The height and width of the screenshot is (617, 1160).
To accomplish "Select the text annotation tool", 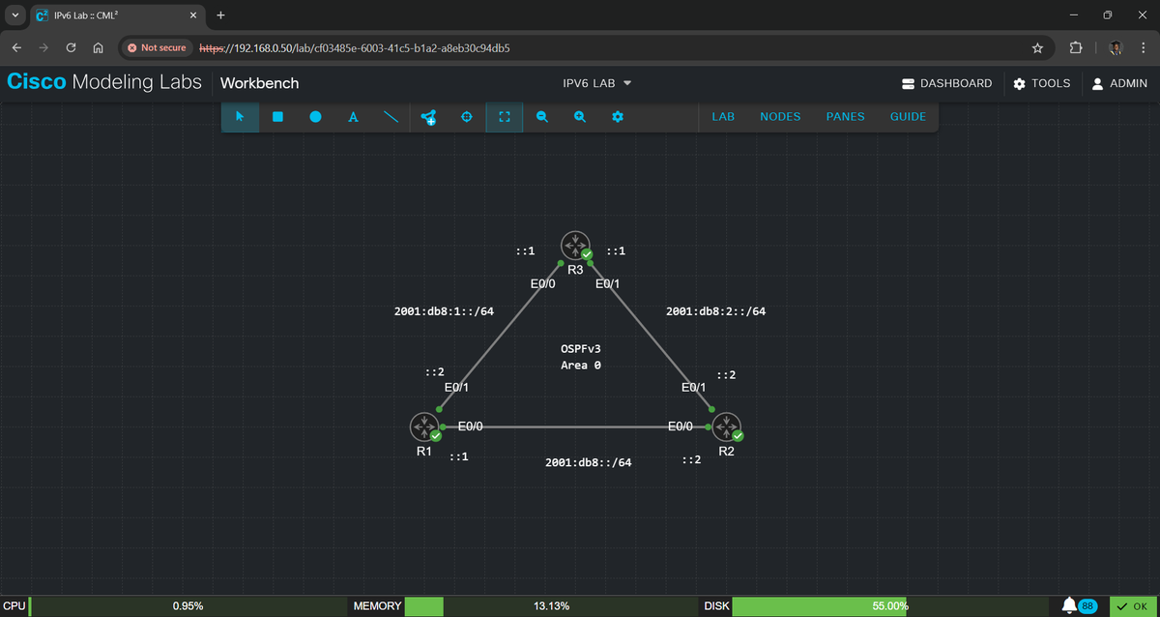I will (x=353, y=117).
